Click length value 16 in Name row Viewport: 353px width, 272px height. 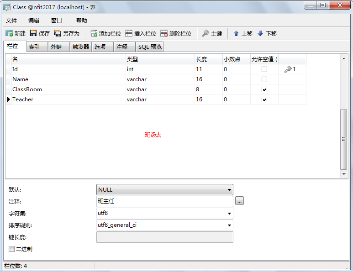[199, 79]
